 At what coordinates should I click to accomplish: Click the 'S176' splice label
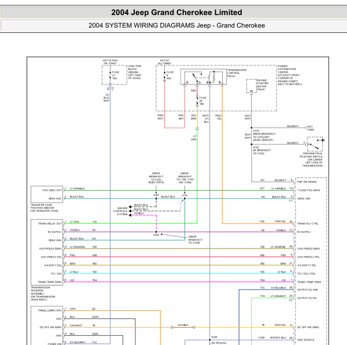(x=256, y=131)
